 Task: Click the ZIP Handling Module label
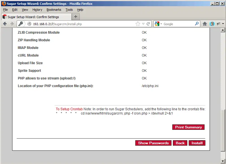pyautogui.click(x=34, y=40)
